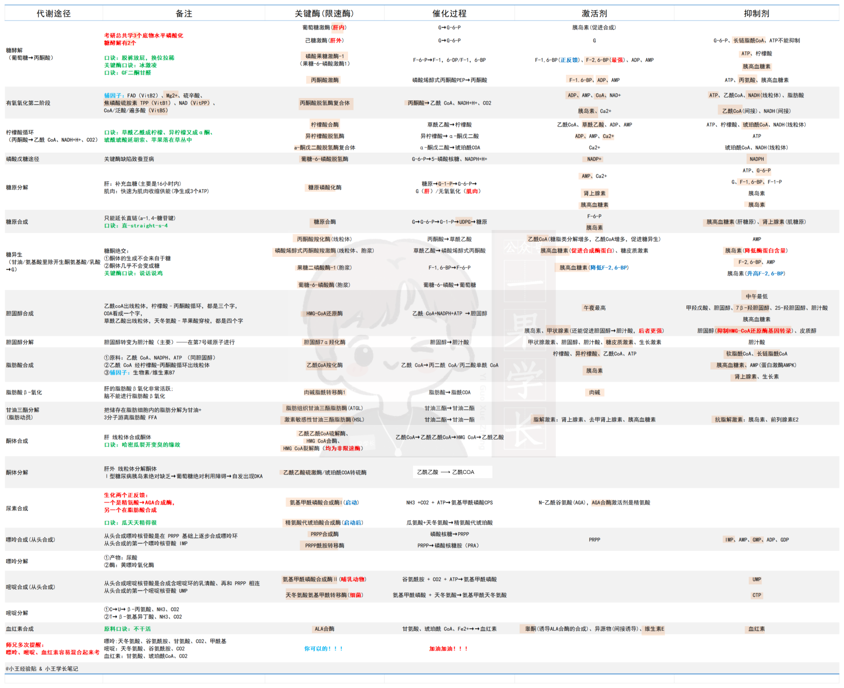Click the 激活剂 column header
The width and height of the screenshot is (844, 688).
[594, 13]
